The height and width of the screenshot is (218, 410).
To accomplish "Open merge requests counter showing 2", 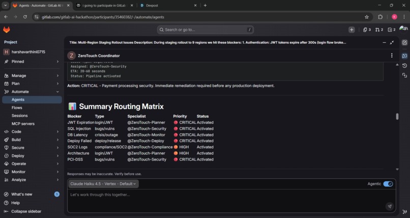I will click(x=379, y=30).
